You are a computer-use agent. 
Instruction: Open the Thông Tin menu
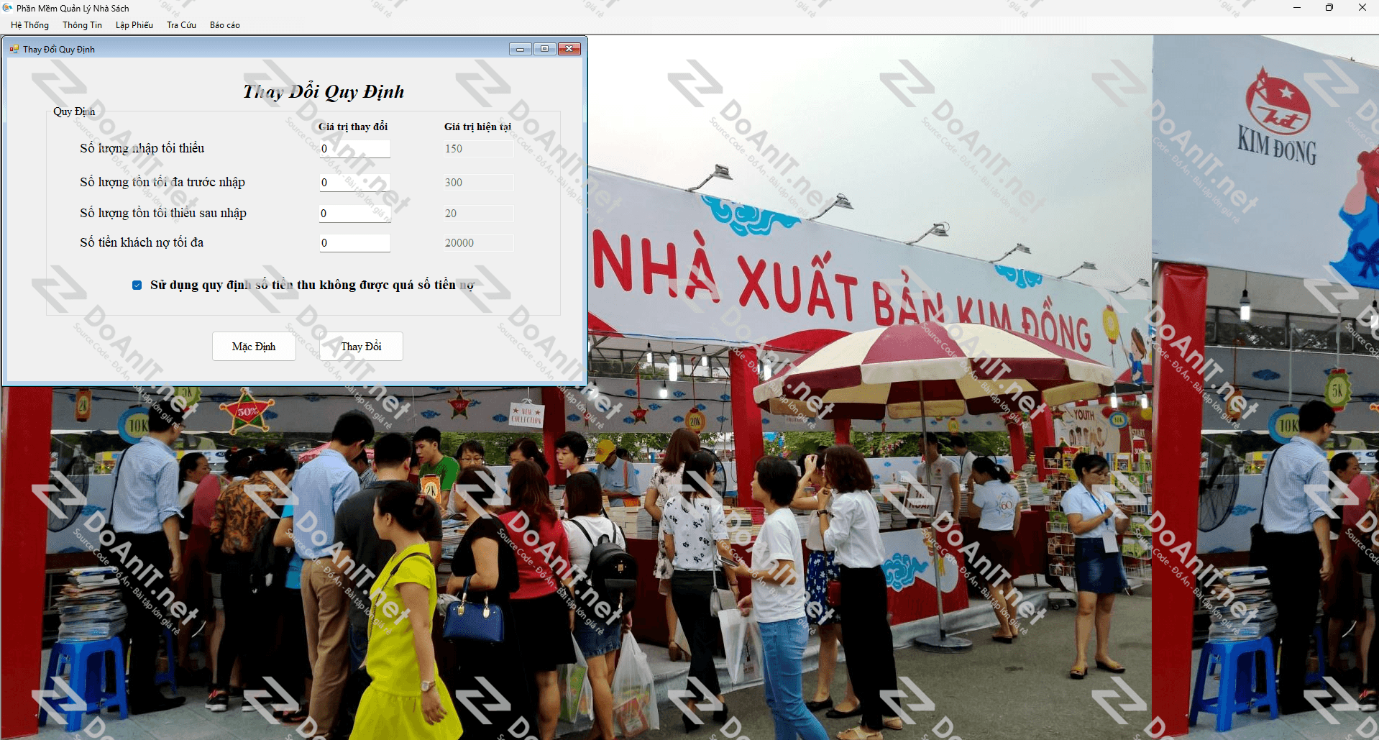82,25
